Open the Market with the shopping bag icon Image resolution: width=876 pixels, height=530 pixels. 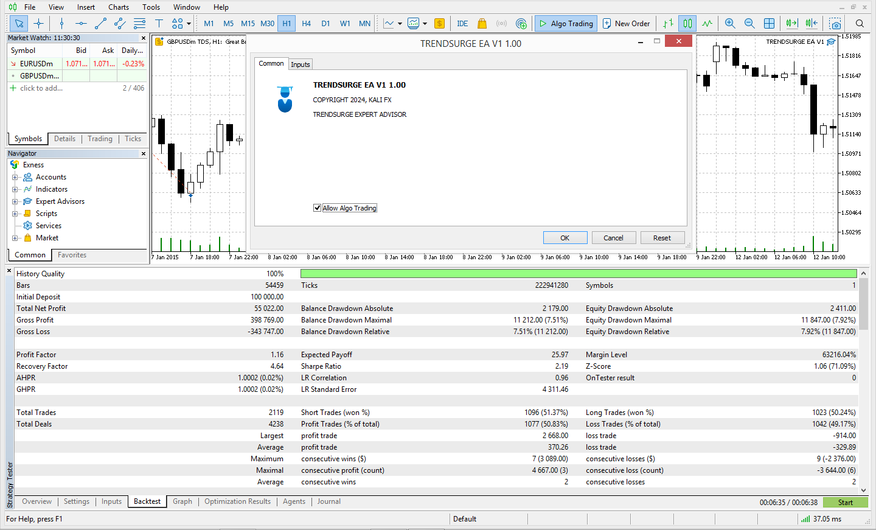481,23
